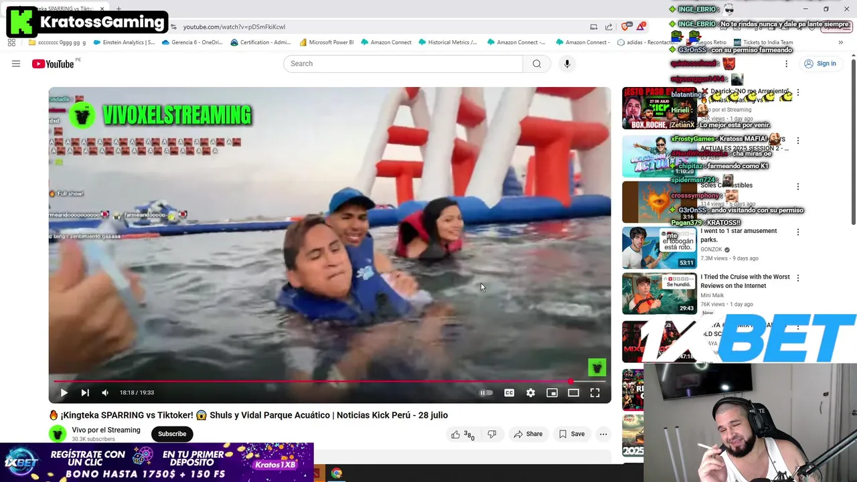Open 'adidas - Recontact' bookmark
857x482 pixels.
tap(647, 42)
